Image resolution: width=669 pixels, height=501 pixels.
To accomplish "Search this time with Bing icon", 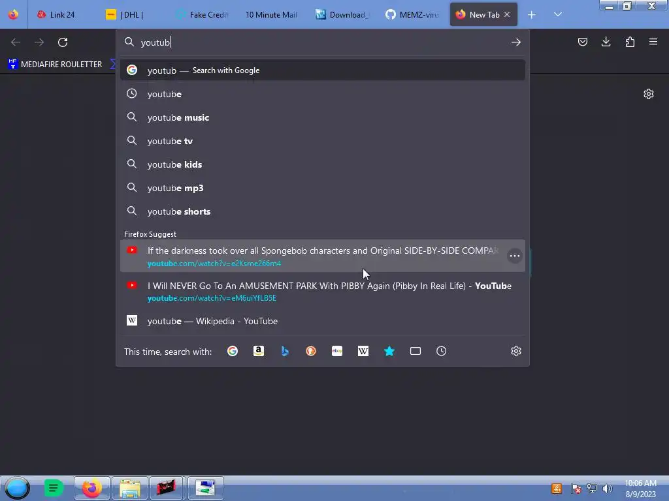I will pyautogui.click(x=285, y=351).
